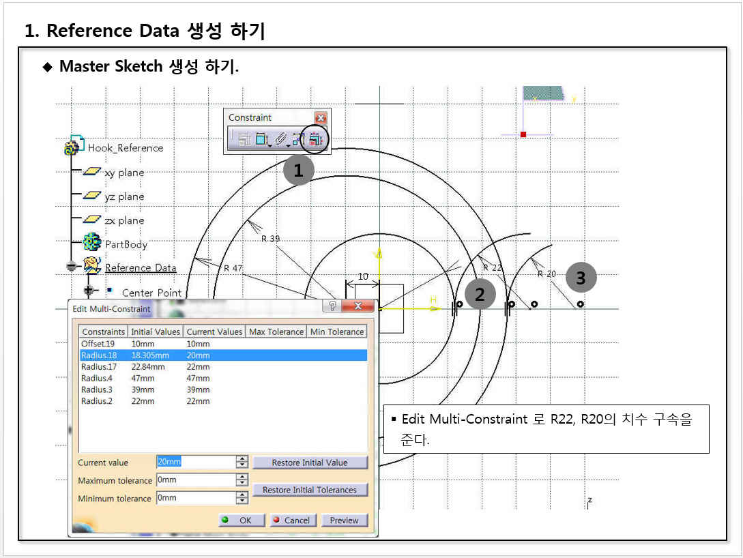Click the Constraints Defined in Dialog Box icon

(244, 139)
